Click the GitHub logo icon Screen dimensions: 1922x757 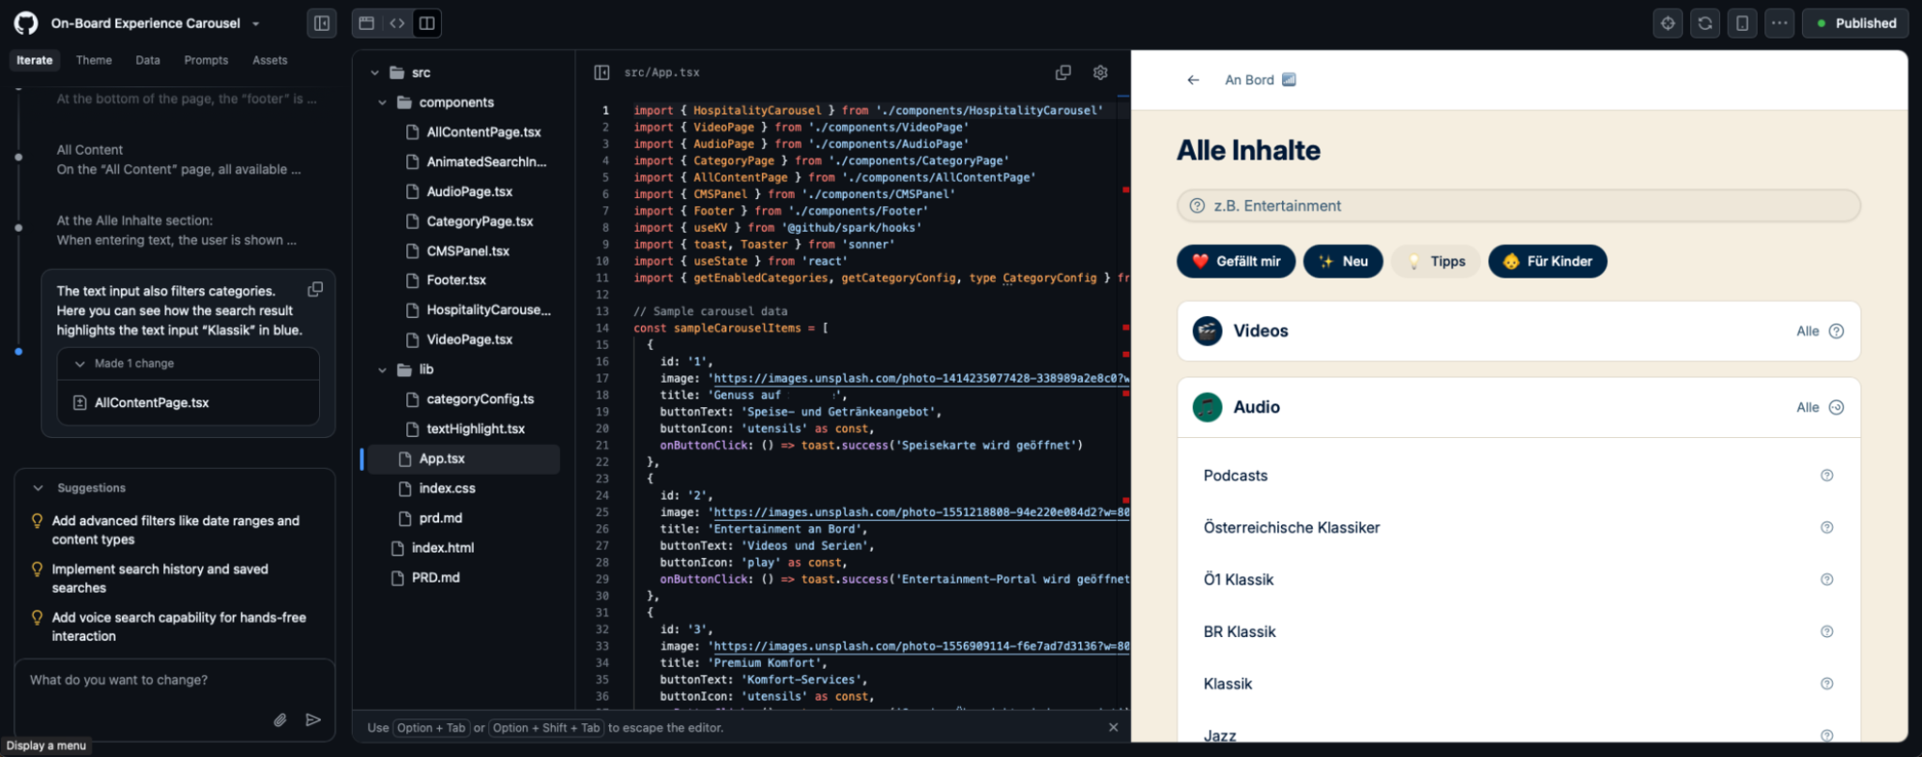(25, 23)
